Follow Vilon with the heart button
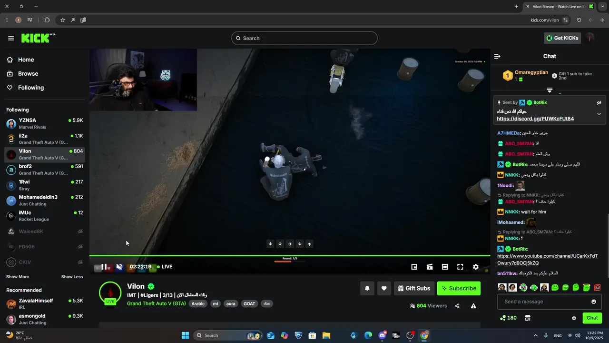609x343 pixels. 384,288
